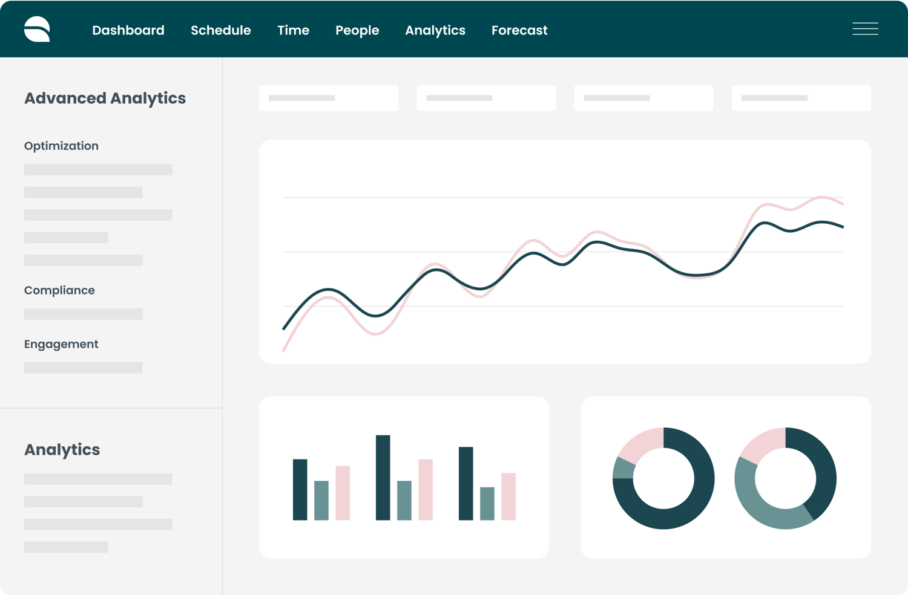Switch to the Time tab
Image resolution: width=908 pixels, height=595 pixels.
point(293,30)
